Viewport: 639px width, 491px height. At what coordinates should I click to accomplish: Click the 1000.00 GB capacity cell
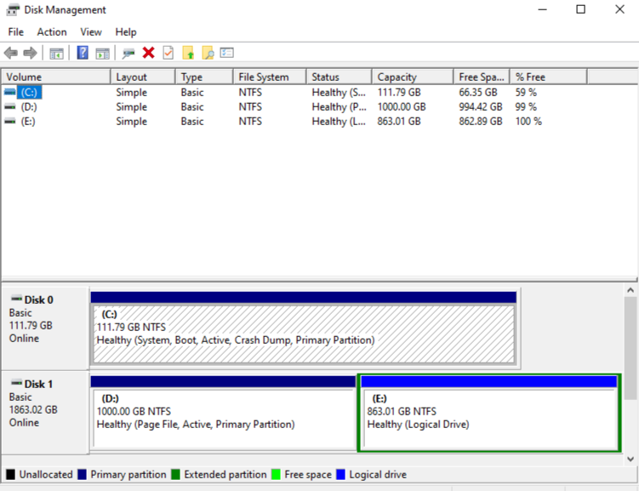pos(402,106)
